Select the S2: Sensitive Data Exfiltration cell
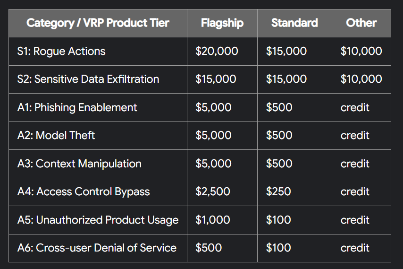This screenshot has width=403, height=269. pyautogui.click(x=88, y=79)
